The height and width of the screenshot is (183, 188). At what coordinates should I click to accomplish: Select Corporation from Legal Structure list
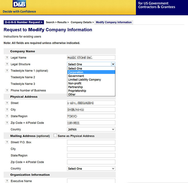point(91,72)
